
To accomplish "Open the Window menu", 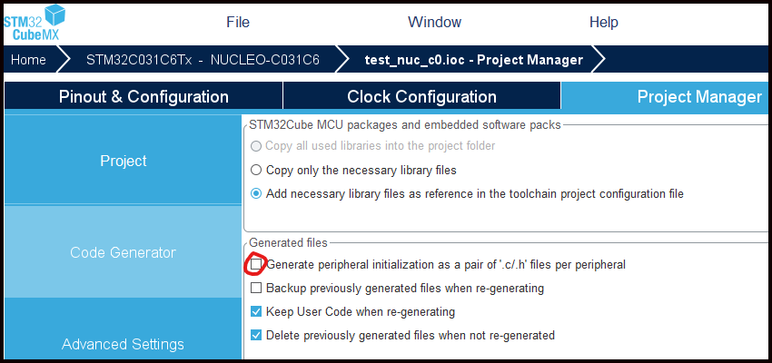I will (x=434, y=22).
